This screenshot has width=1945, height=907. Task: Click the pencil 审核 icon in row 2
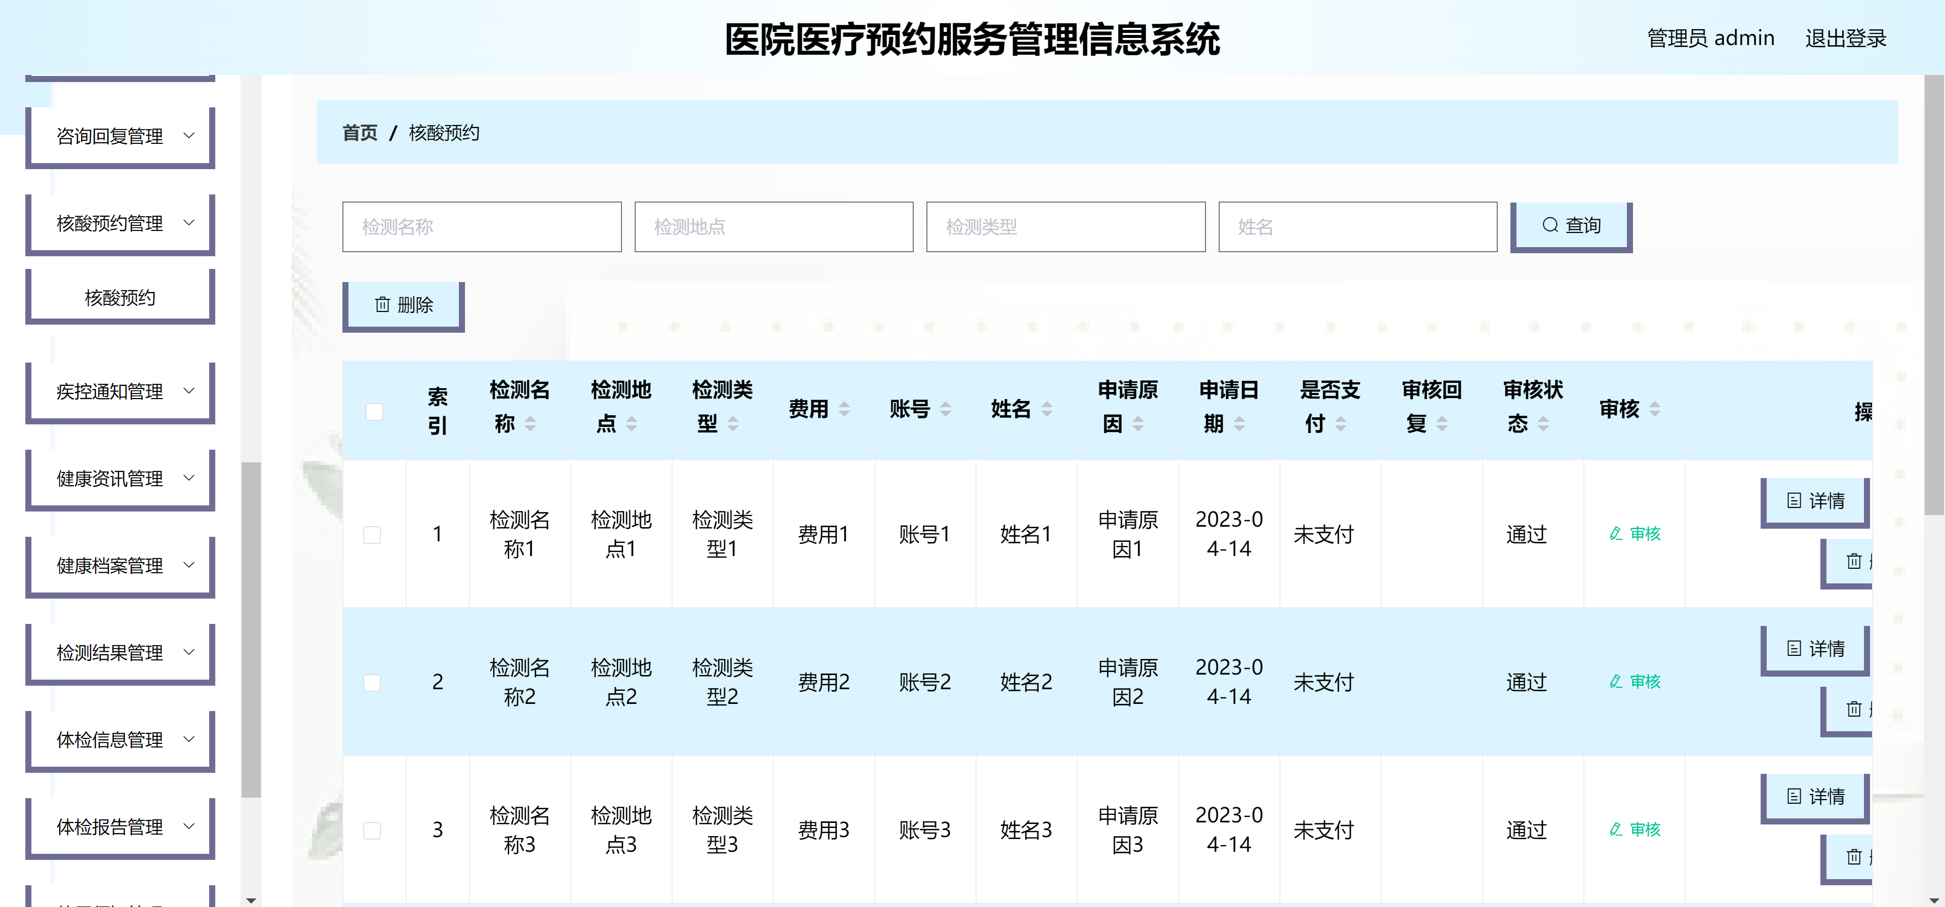click(1616, 682)
